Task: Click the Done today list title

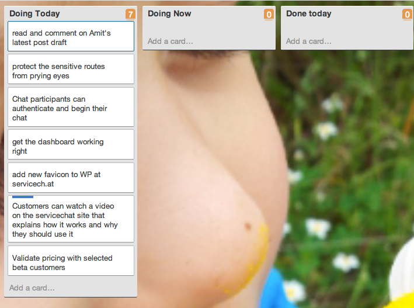Action: click(309, 14)
